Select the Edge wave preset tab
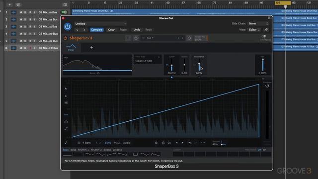 pos(73,150)
